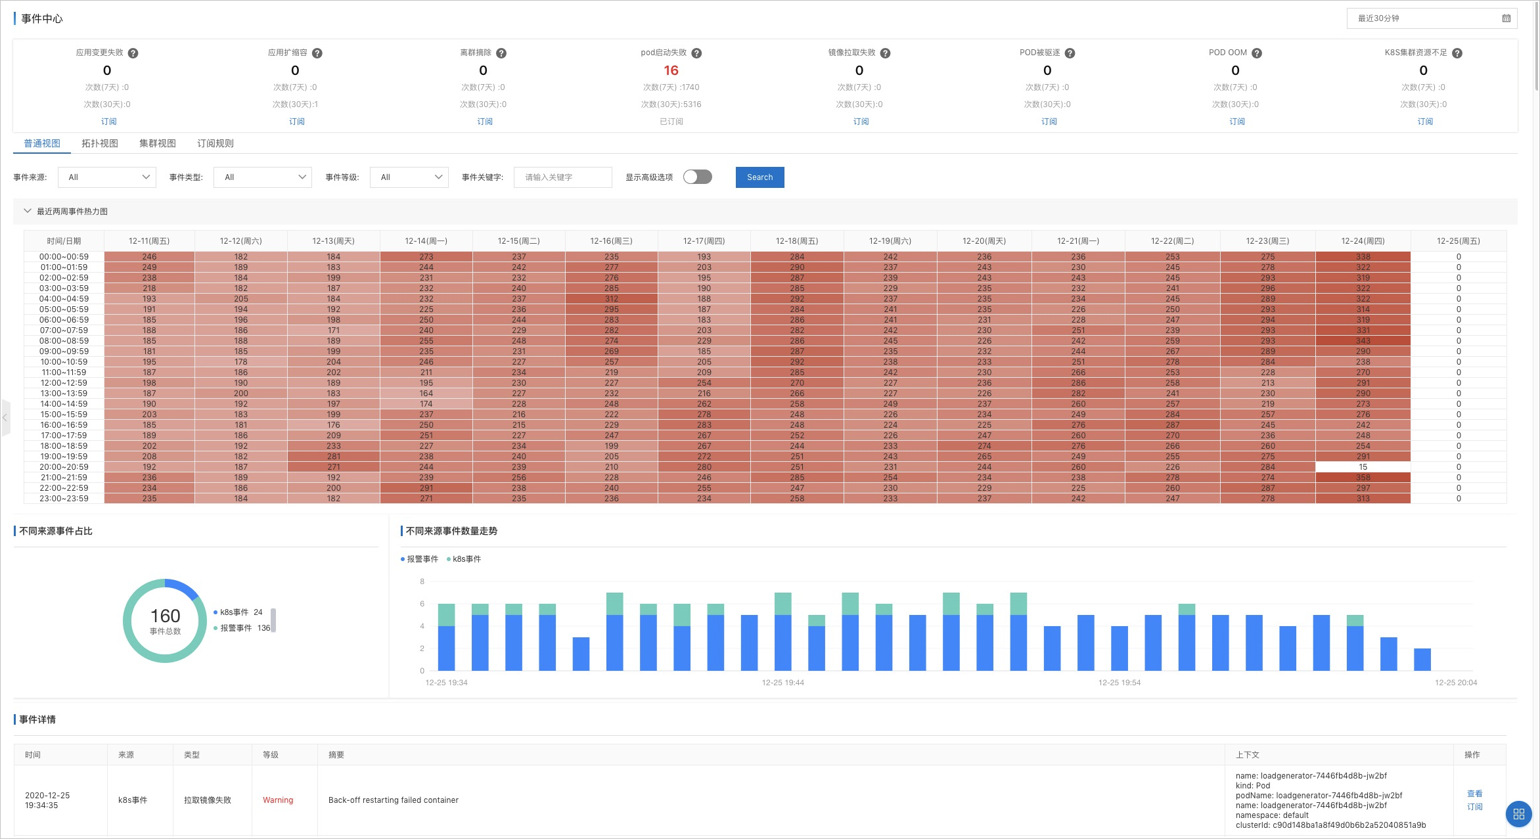Viewport: 1540px width, 839px height.
Task: Click 订阅 under POD OOM
Action: pyautogui.click(x=1237, y=122)
